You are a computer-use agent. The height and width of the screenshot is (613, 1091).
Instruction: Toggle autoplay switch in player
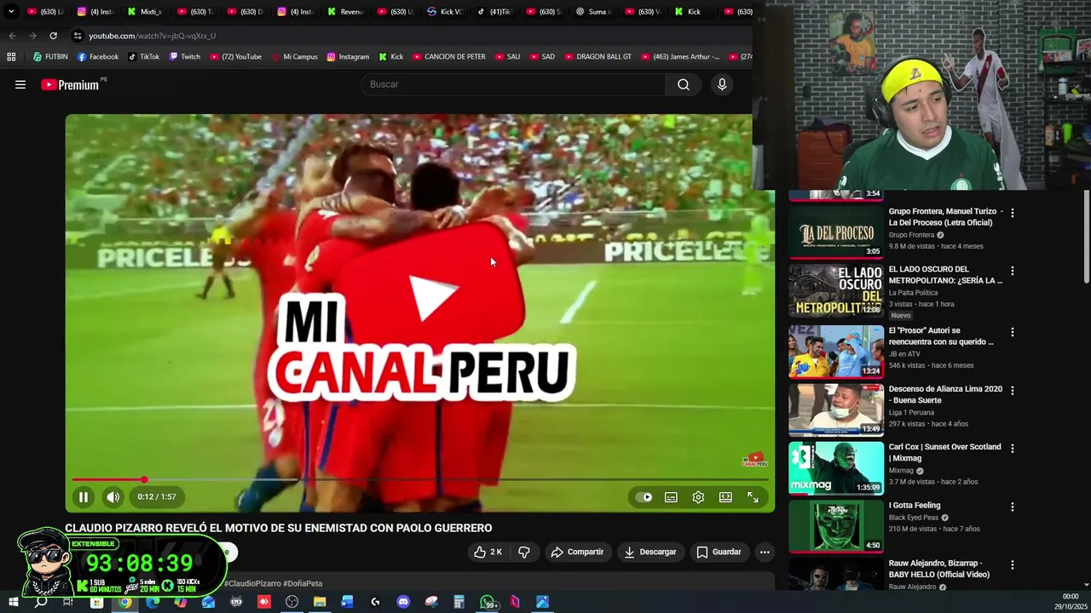click(644, 497)
